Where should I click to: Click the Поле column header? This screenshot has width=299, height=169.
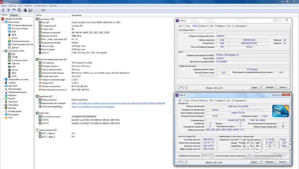39,15
